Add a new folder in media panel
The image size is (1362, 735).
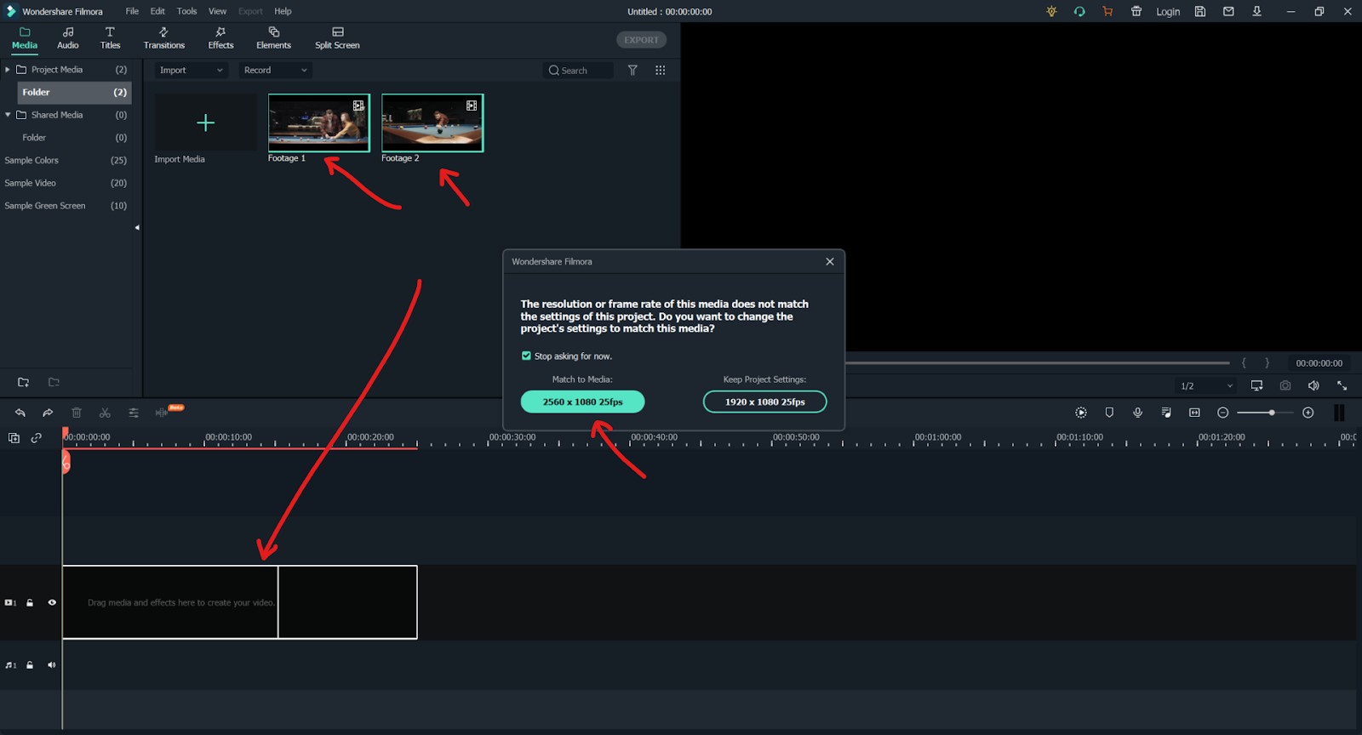pos(23,383)
